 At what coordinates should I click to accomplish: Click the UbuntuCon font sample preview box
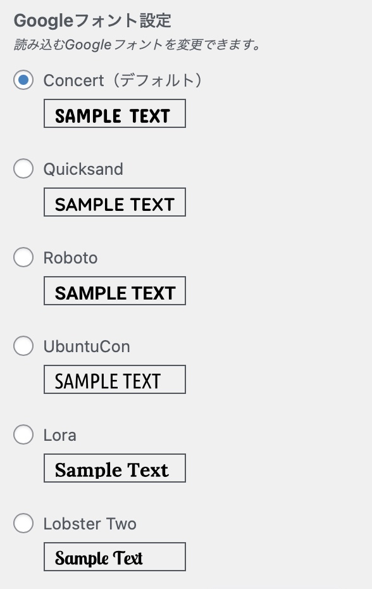(115, 379)
